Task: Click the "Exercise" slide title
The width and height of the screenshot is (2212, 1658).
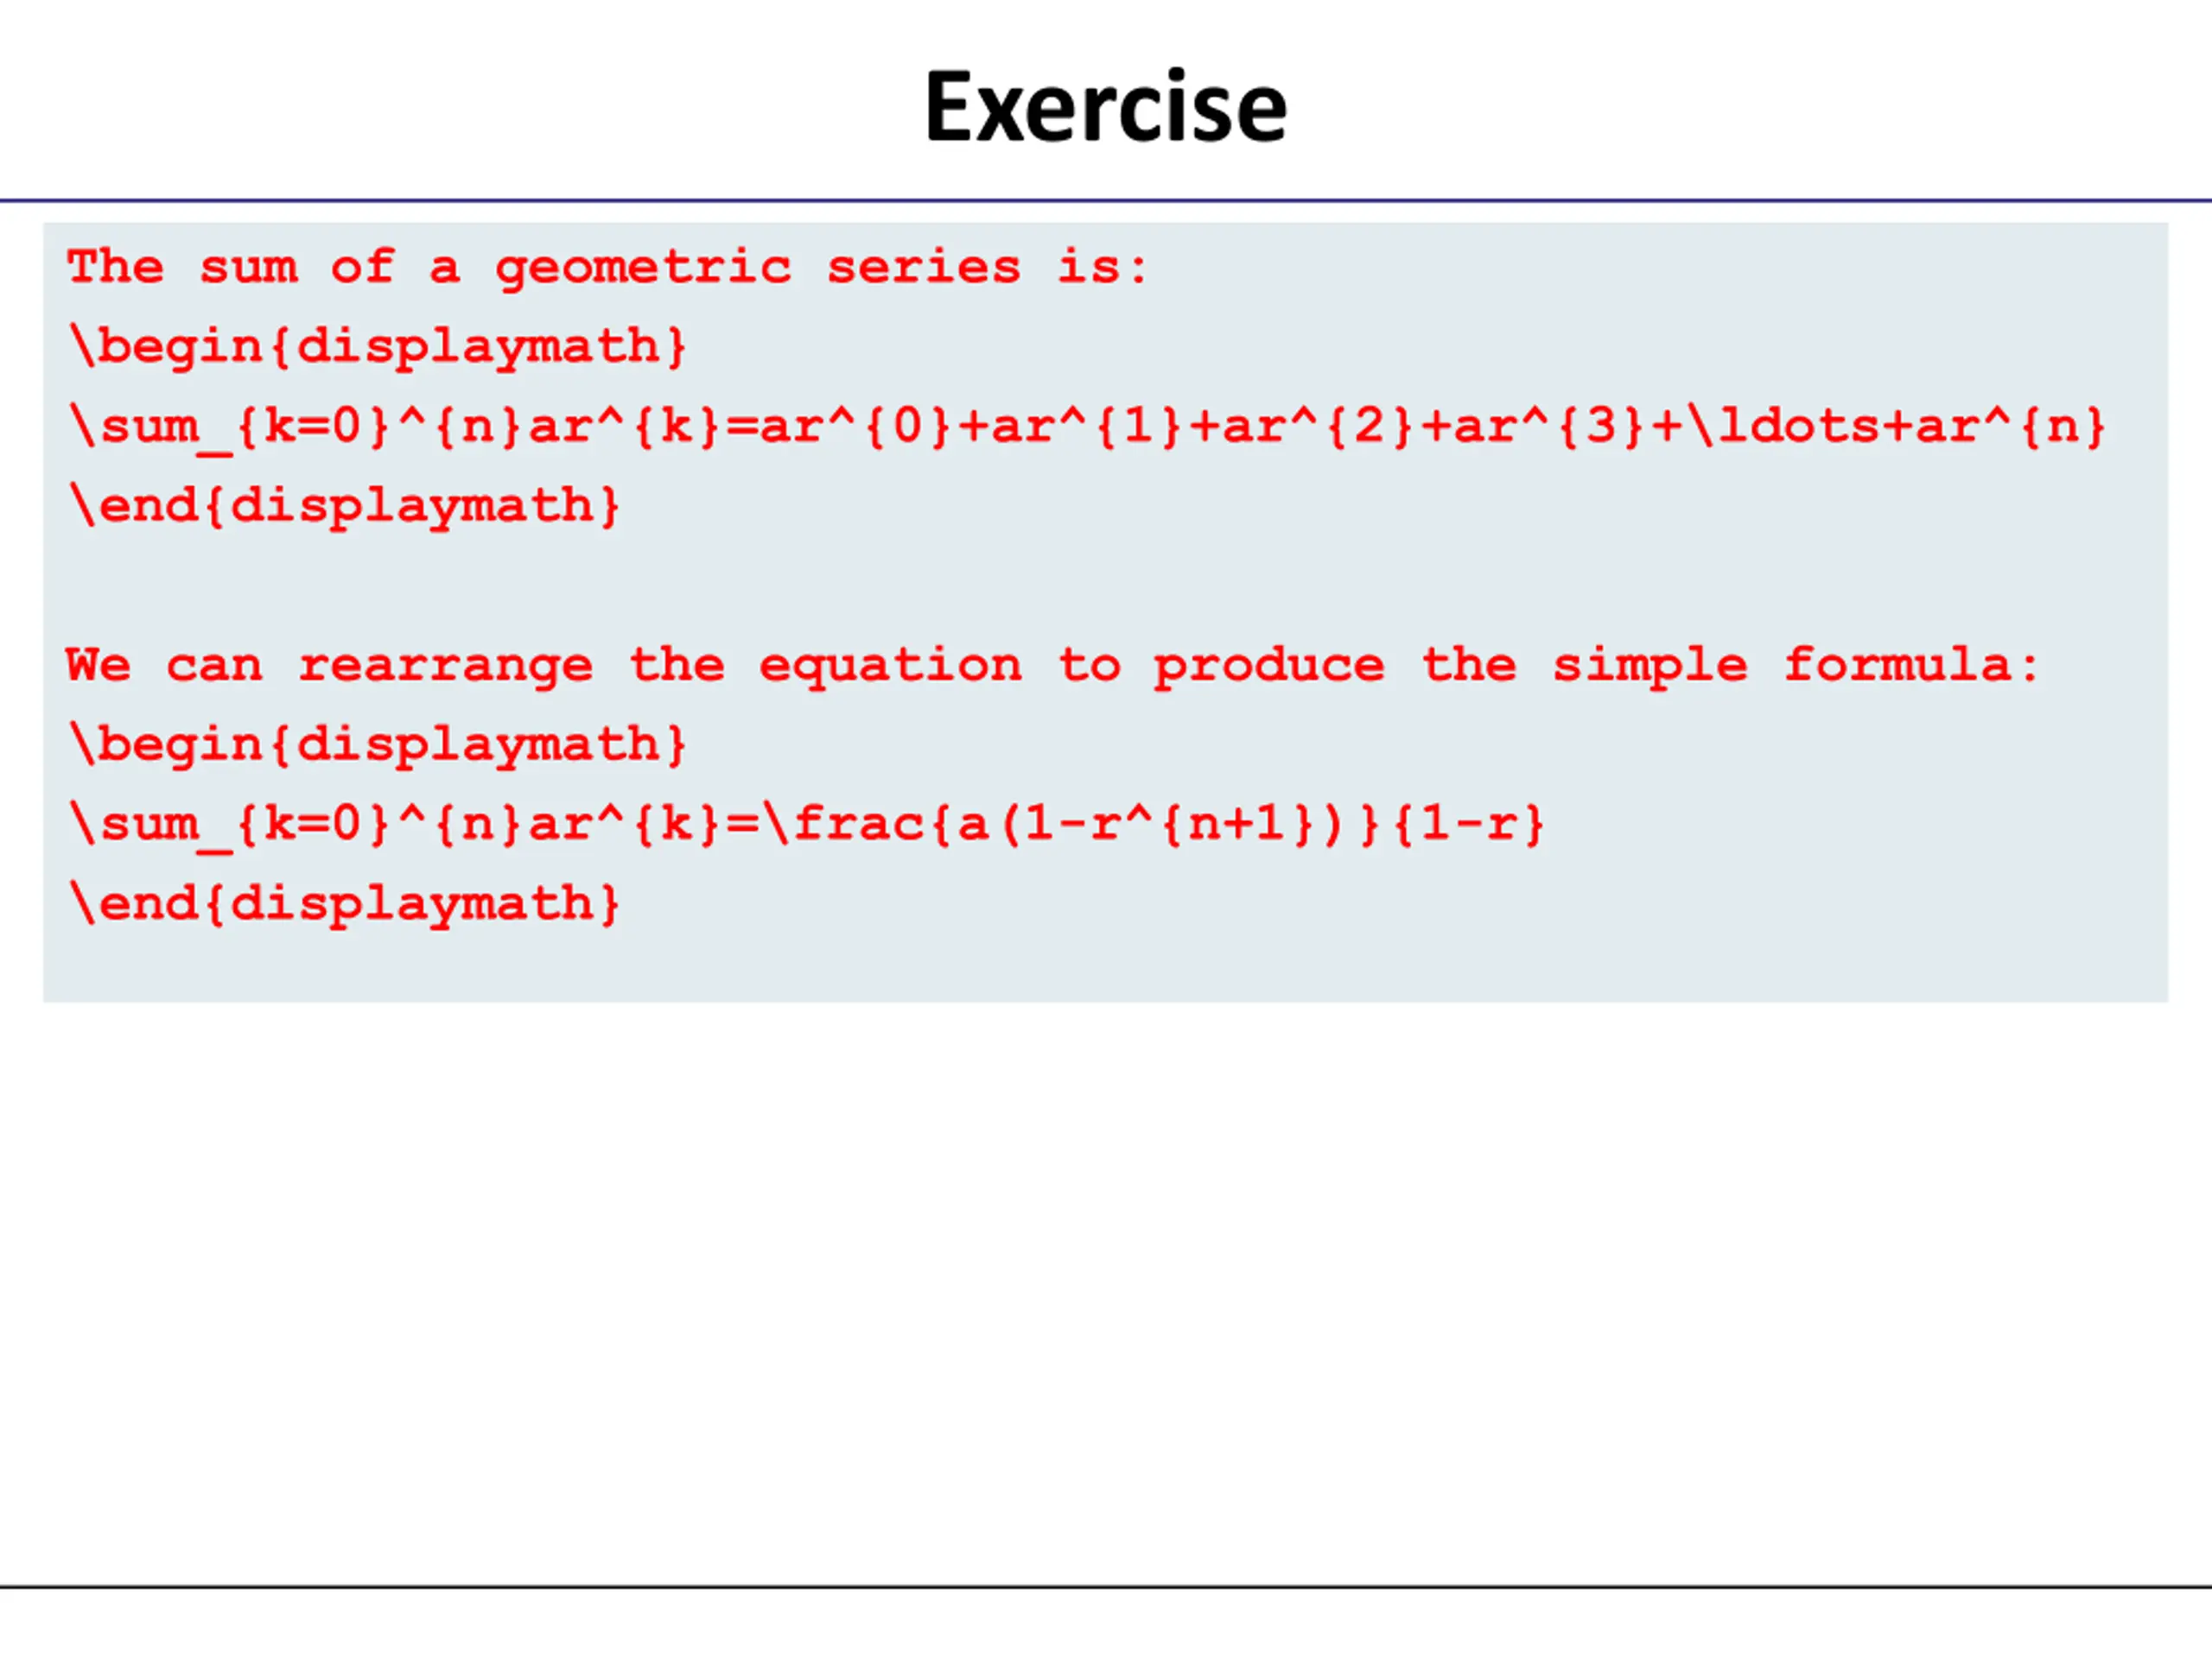Action: click(x=1105, y=107)
